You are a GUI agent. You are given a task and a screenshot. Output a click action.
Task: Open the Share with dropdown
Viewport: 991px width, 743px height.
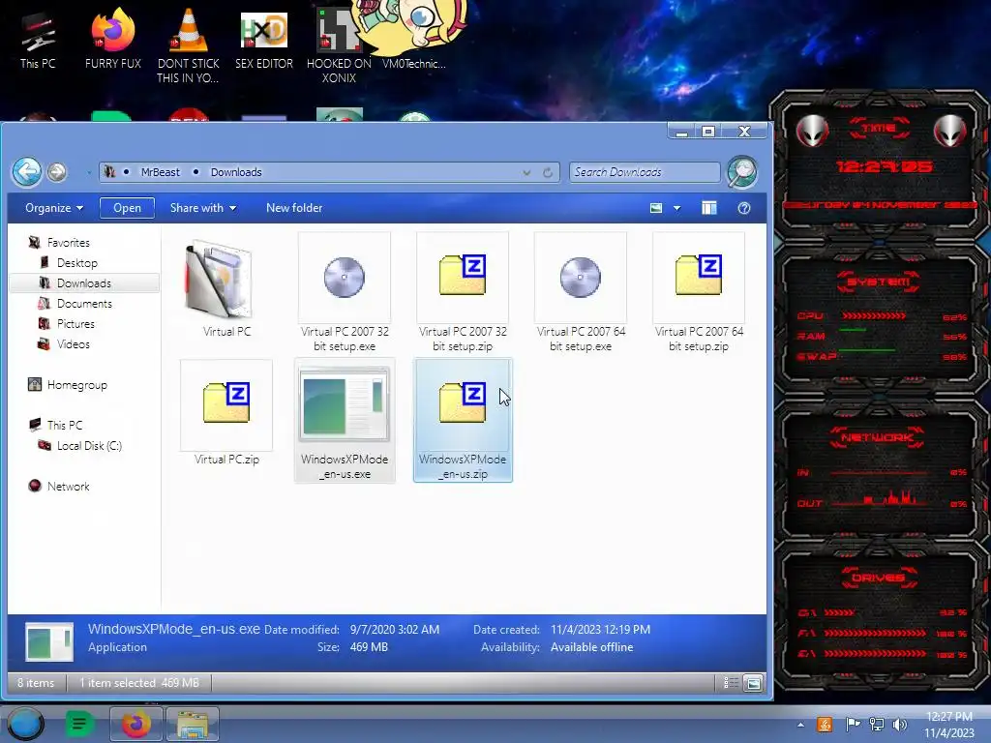[x=203, y=208]
